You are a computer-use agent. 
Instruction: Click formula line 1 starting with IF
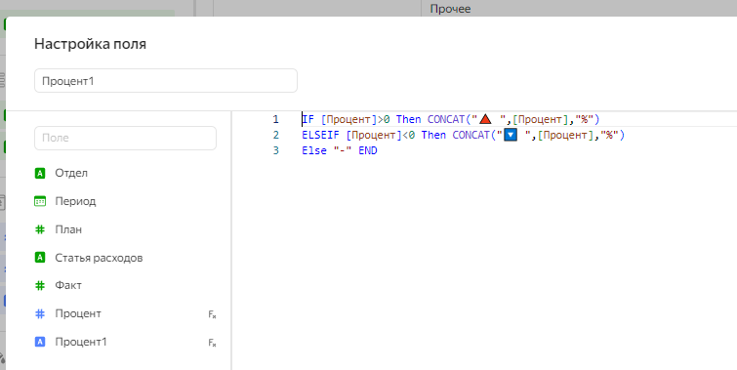coord(451,119)
